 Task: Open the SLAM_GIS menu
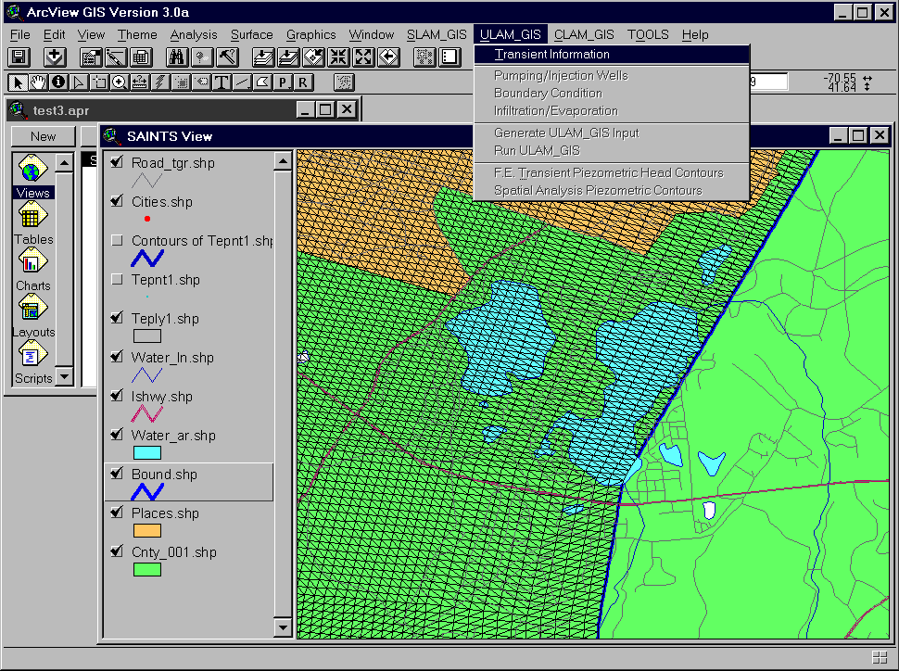coord(437,34)
